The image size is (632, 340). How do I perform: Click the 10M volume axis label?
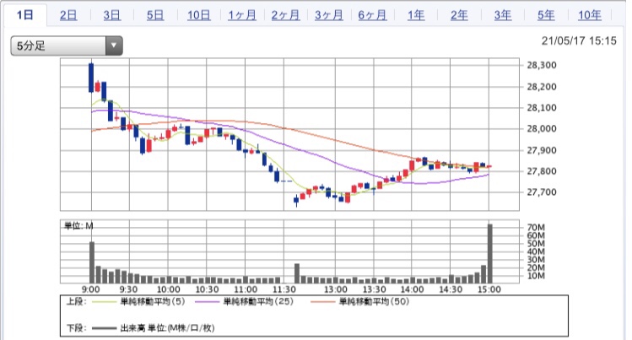(x=536, y=276)
